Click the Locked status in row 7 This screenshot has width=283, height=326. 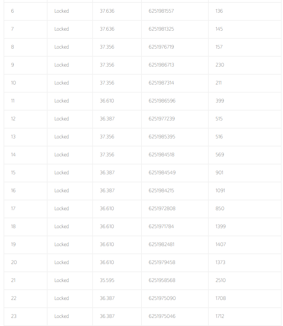tap(62, 29)
